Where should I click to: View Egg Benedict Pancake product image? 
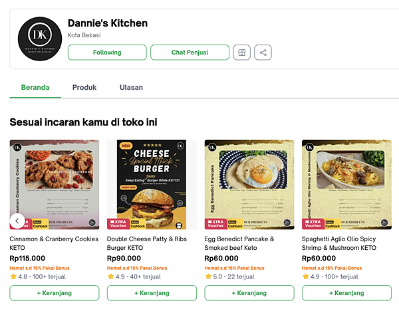pos(249,184)
